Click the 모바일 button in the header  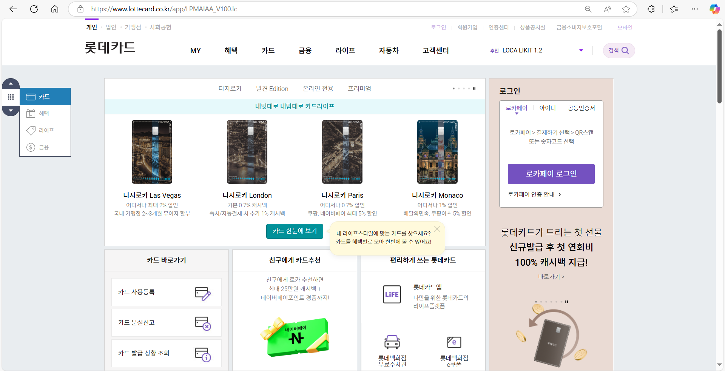coord(625,28)
